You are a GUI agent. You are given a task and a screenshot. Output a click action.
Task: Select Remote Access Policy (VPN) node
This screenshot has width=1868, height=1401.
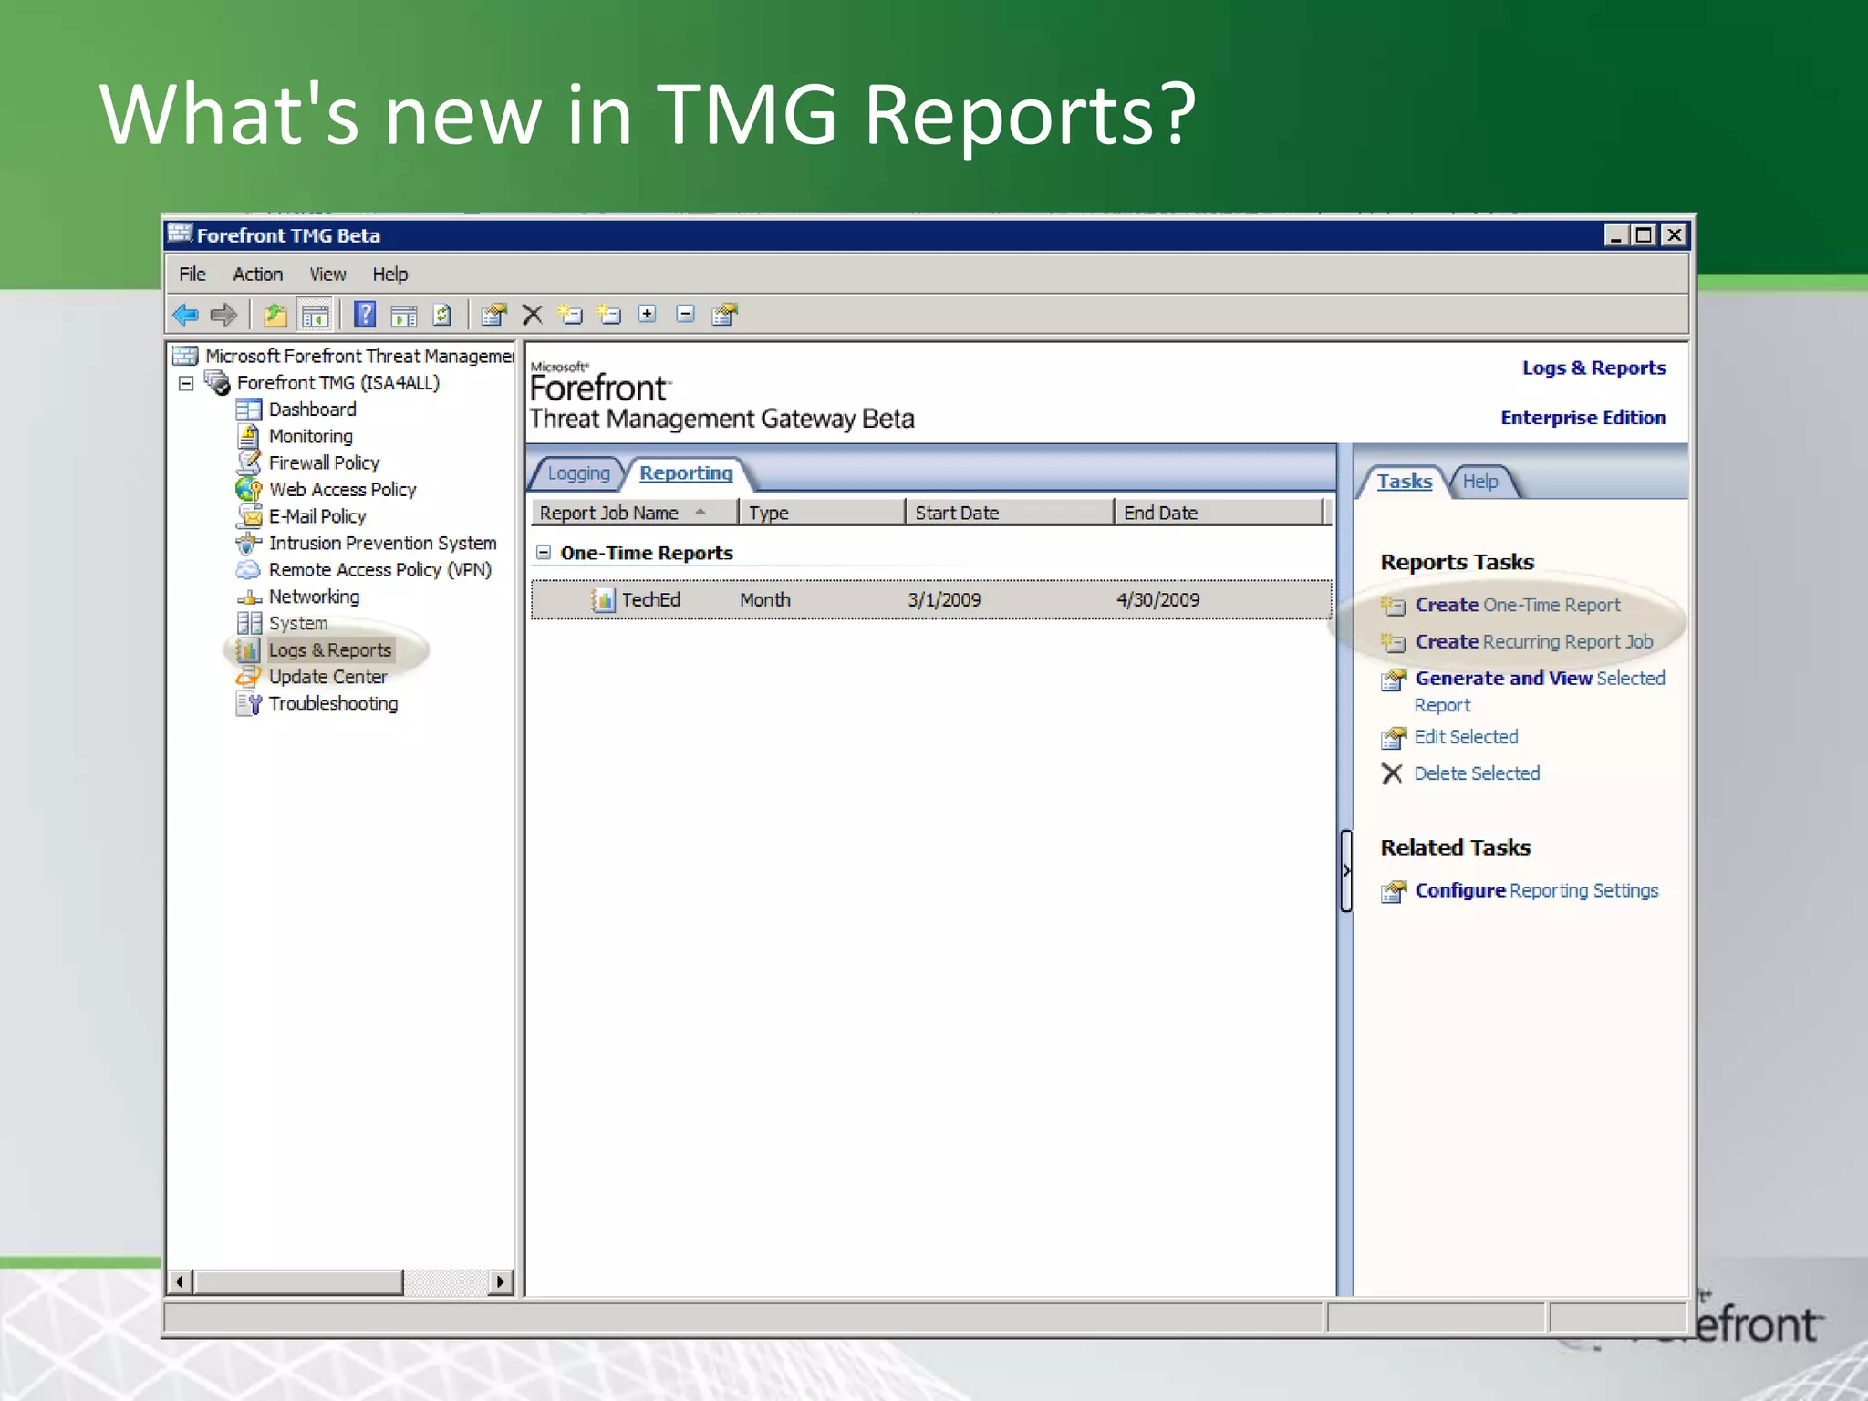pyautogui.click(x=379, y=569)
